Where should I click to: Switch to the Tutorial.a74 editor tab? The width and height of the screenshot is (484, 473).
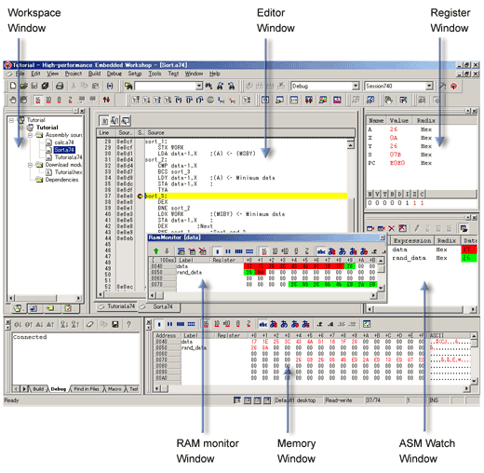pyautogui.click(x=117, y=306)
